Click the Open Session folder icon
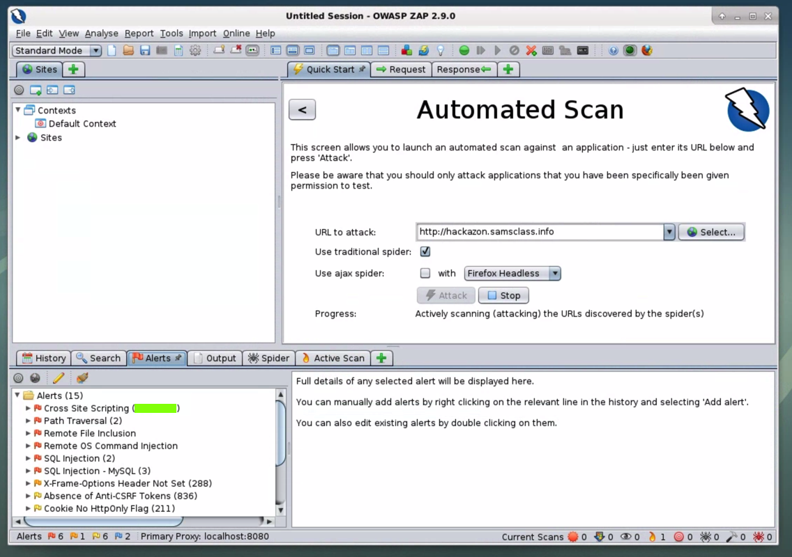The width and height of the screenshot is (792, 557). coord(128,50)
